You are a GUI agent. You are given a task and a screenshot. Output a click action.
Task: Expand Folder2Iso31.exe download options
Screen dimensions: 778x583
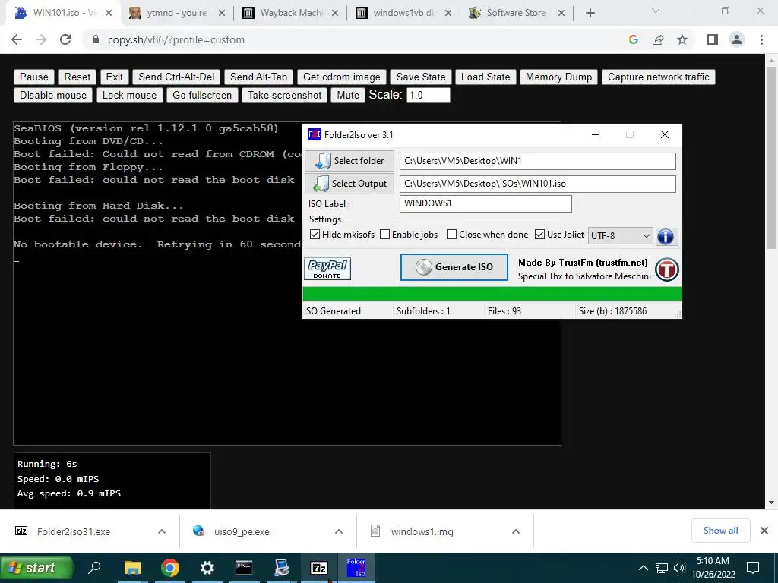point(162,531)
